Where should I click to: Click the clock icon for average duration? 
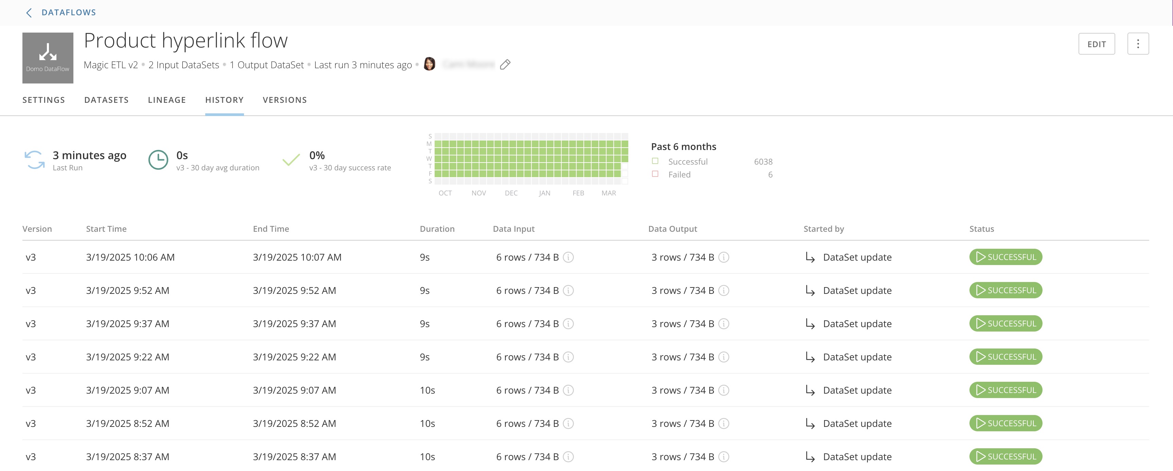(158, 160)
